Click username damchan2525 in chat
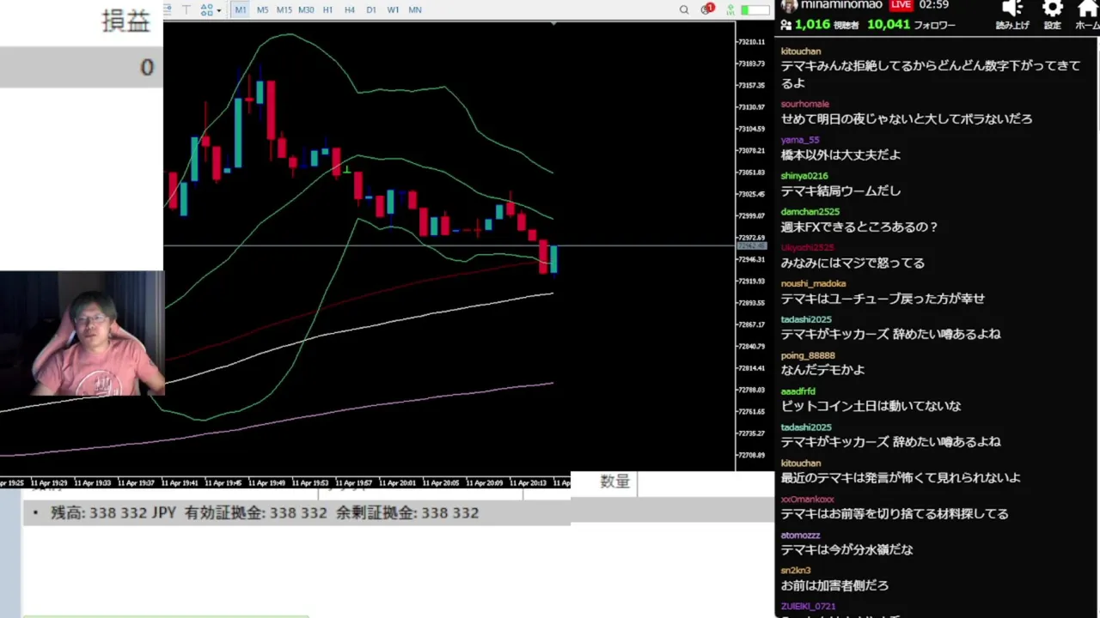 tap(810, 212)
